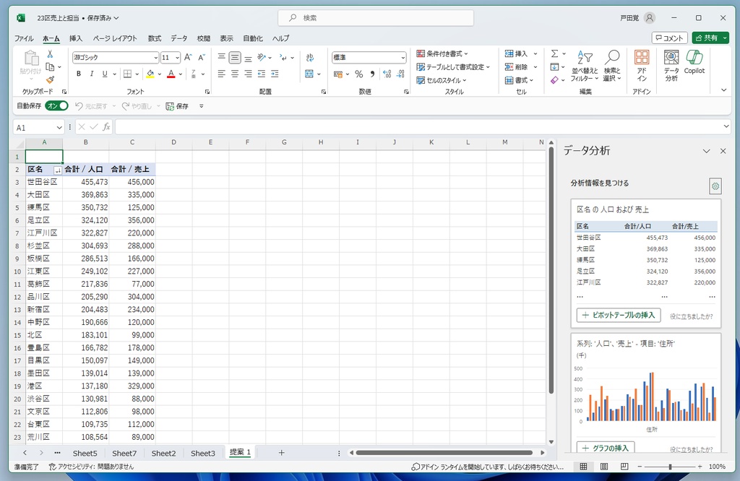The image size is (740, 481).
Task: Open the Name Box dropdown
Action: pos(59,127)
